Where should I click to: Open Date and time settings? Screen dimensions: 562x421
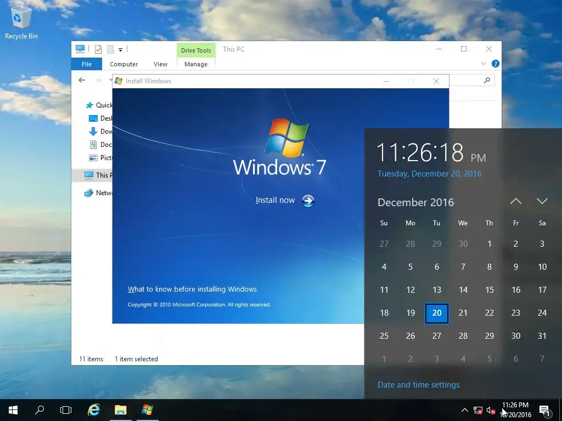point(418,385)
